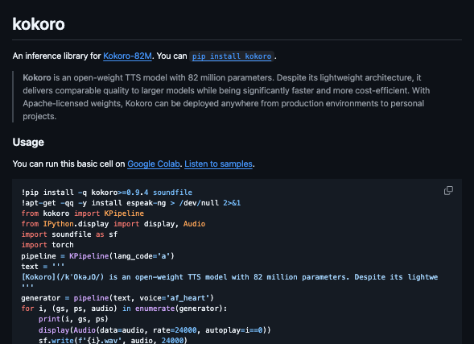Open the pip install kokoro link
The height and width of the screenshot is (344, 474).
[x=232, y=56]
